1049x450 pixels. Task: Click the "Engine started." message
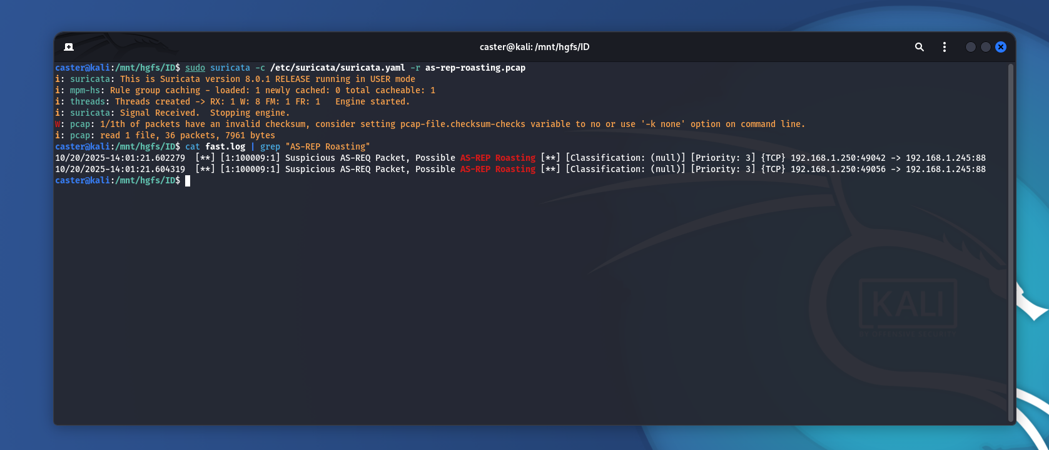click(372, 102)
